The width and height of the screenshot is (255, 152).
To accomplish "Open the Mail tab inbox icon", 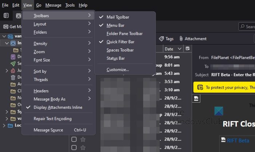I will [x=18, y=16].
